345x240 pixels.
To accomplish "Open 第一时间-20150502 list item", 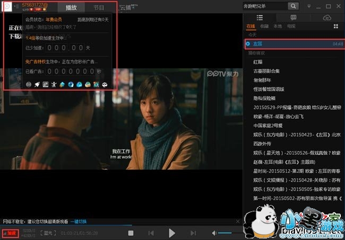I will (297, 198).
